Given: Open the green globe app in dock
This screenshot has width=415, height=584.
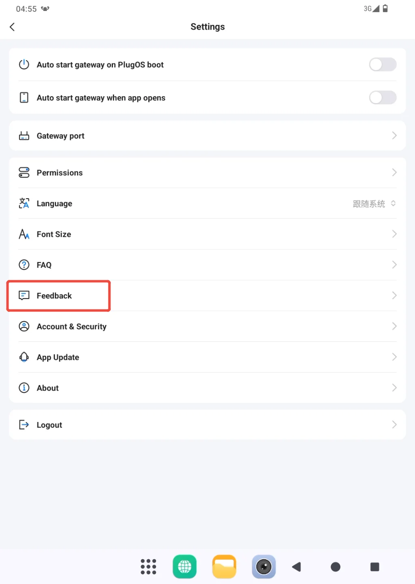Looking at the screenshot, I should (x=185, y=567).
